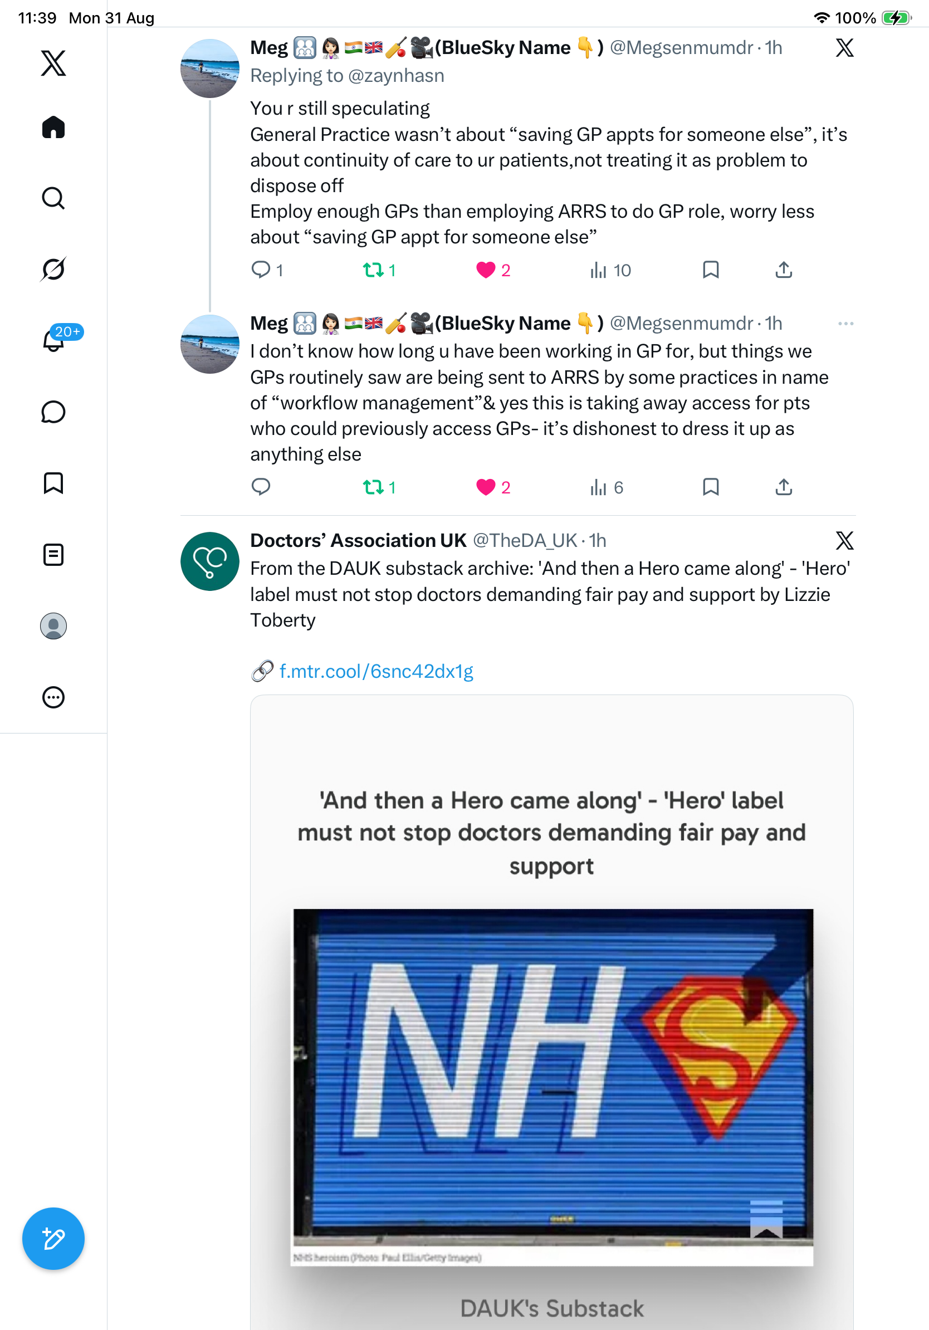Image resolution: width=929 pixels, height=1330 pixels.
Task: Open share options on the second Meg tweet
Action: coord(784,487)
